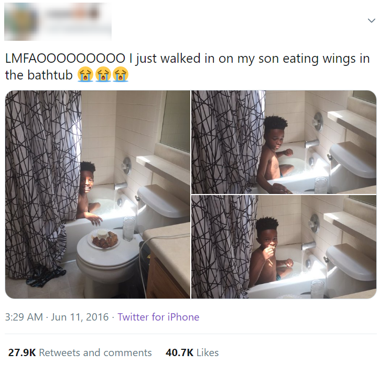This screenshot has width=380, height=365.
Task: Open the Twitter for iPhone link
Action: (158, 317)
